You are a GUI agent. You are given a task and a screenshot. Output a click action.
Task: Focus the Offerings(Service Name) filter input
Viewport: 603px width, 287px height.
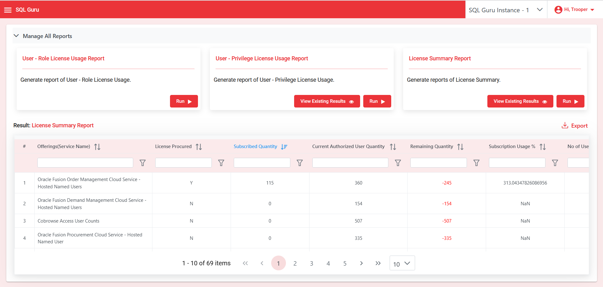tap(85, 163)
